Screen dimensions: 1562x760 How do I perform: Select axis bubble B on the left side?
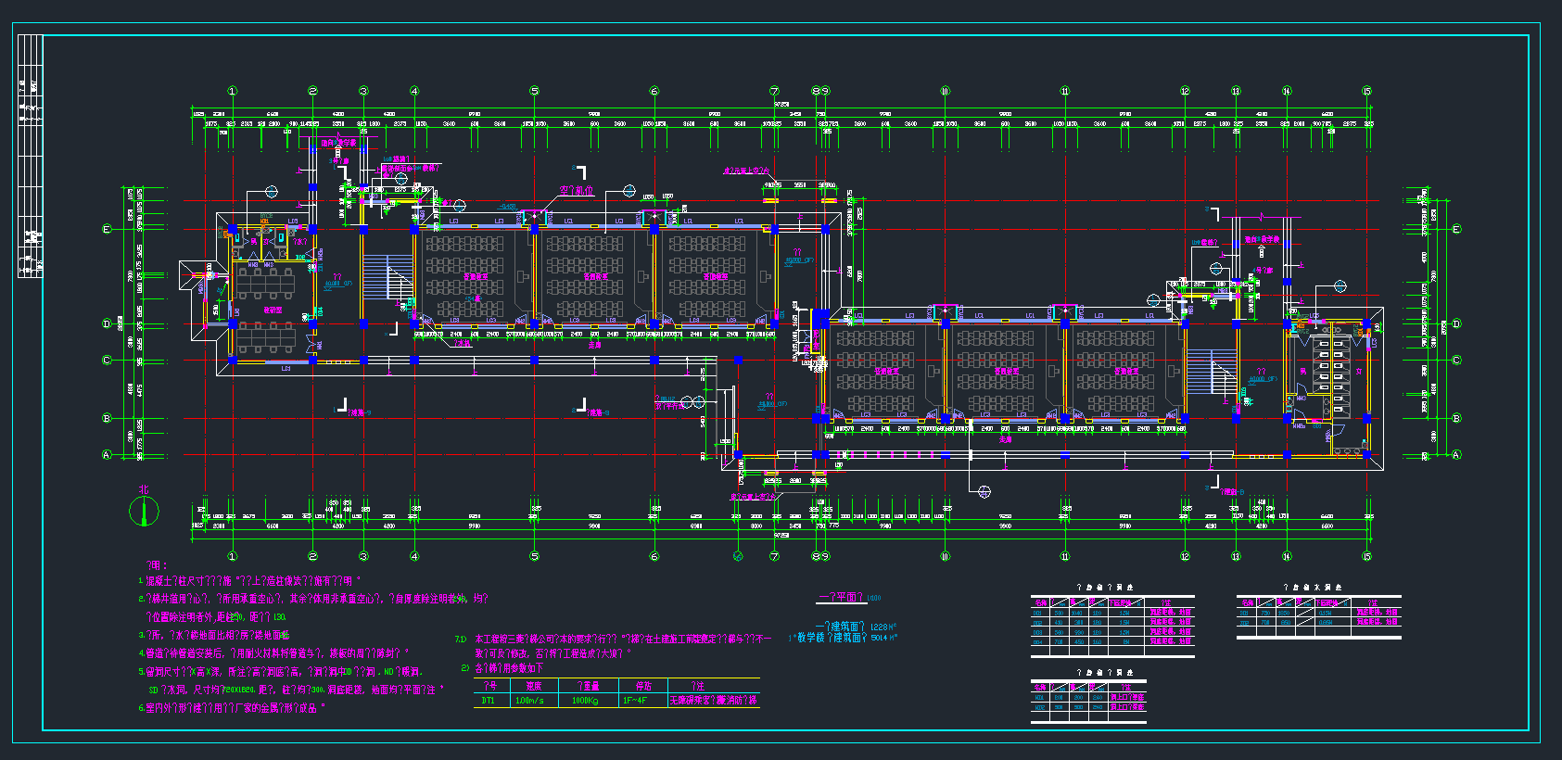tap(107, 418)
